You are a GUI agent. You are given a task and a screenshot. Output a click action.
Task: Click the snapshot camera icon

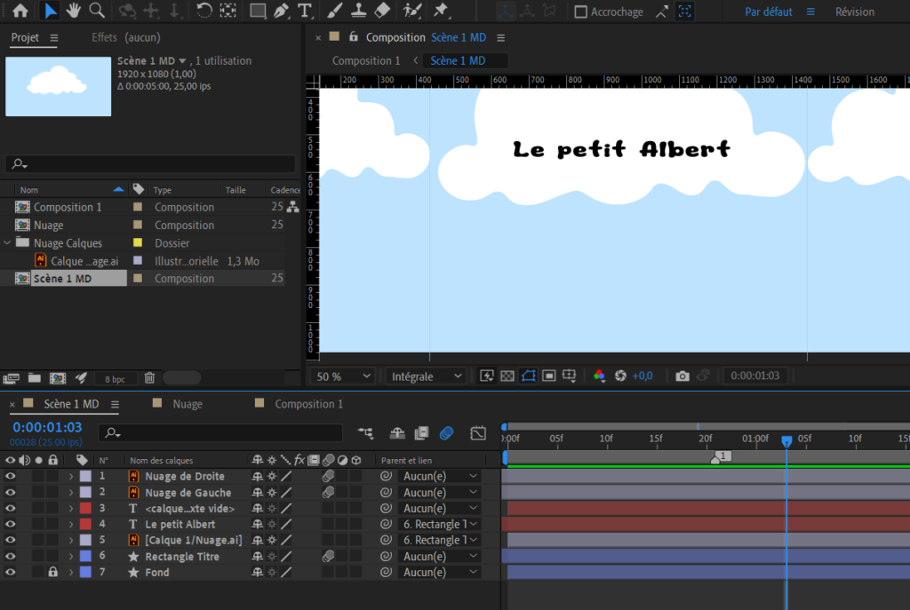tap(682, 376)
